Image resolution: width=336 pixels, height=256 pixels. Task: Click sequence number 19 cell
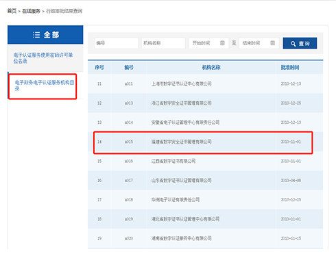coord(99,238)
